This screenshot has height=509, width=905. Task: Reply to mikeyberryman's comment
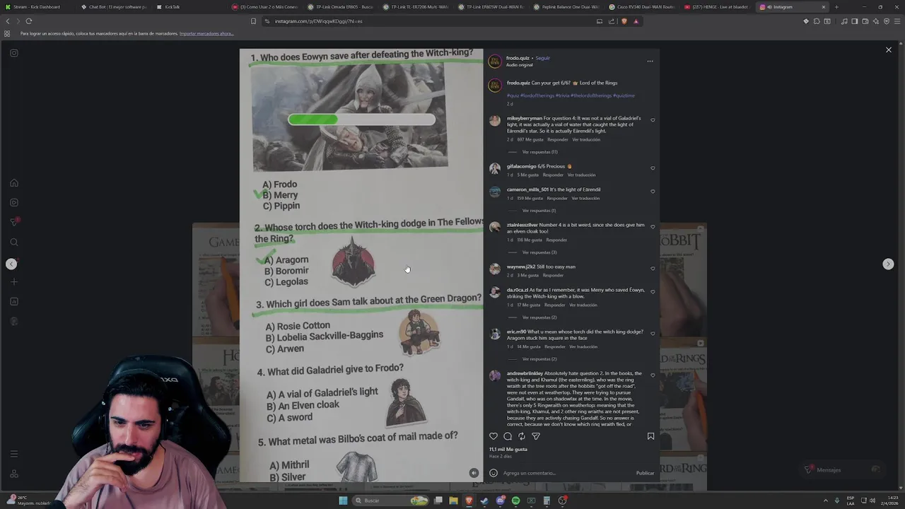557,139
